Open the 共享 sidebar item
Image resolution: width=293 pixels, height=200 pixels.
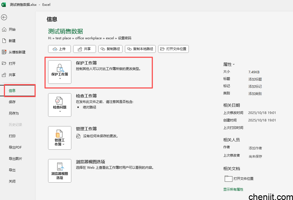pos(12,75)
